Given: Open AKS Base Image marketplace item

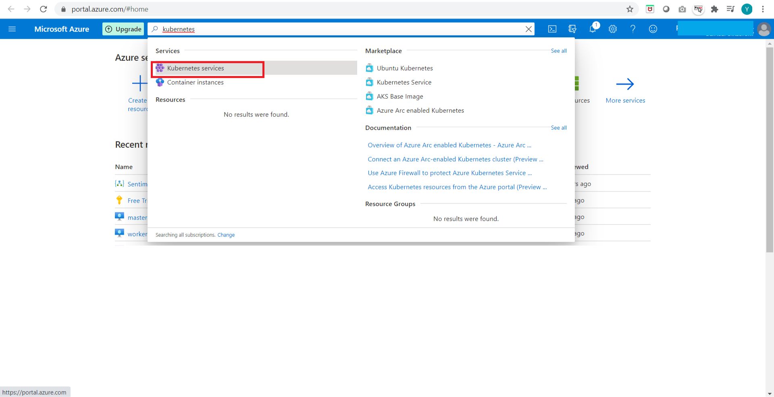Looking at the screenshot, I should pyautogui.click(x=400, y=96).
